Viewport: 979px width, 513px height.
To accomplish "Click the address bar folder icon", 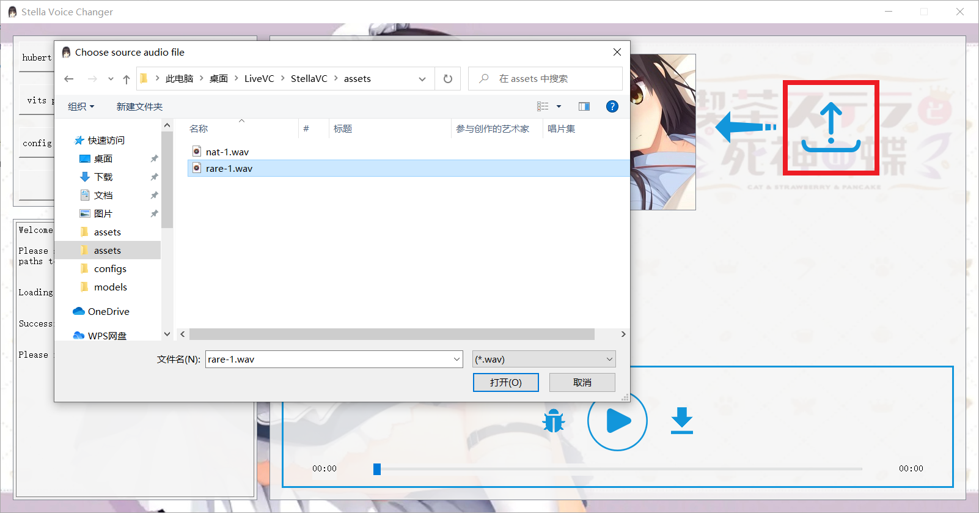I will (x=144, y=78).
